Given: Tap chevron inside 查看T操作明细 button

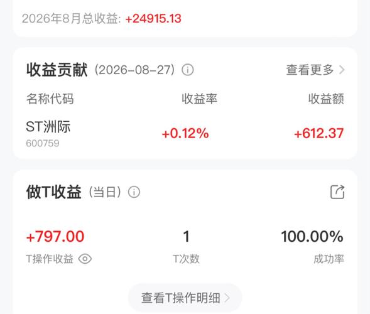Looking at the screenshot, I should [227, 298].
